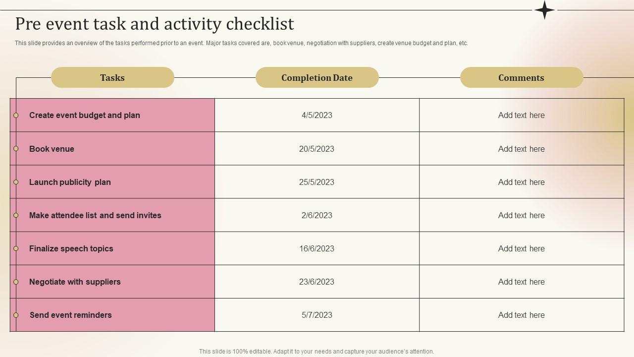634x357 pixels.
Task: Click the bullet beside Send event reminders
Action: pyautogui.click(x=16, y=315)
